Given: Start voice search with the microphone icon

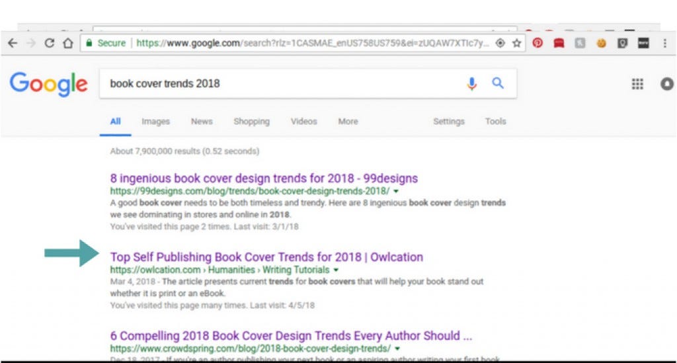Looking at the screenshot, I should coord(472,83).
